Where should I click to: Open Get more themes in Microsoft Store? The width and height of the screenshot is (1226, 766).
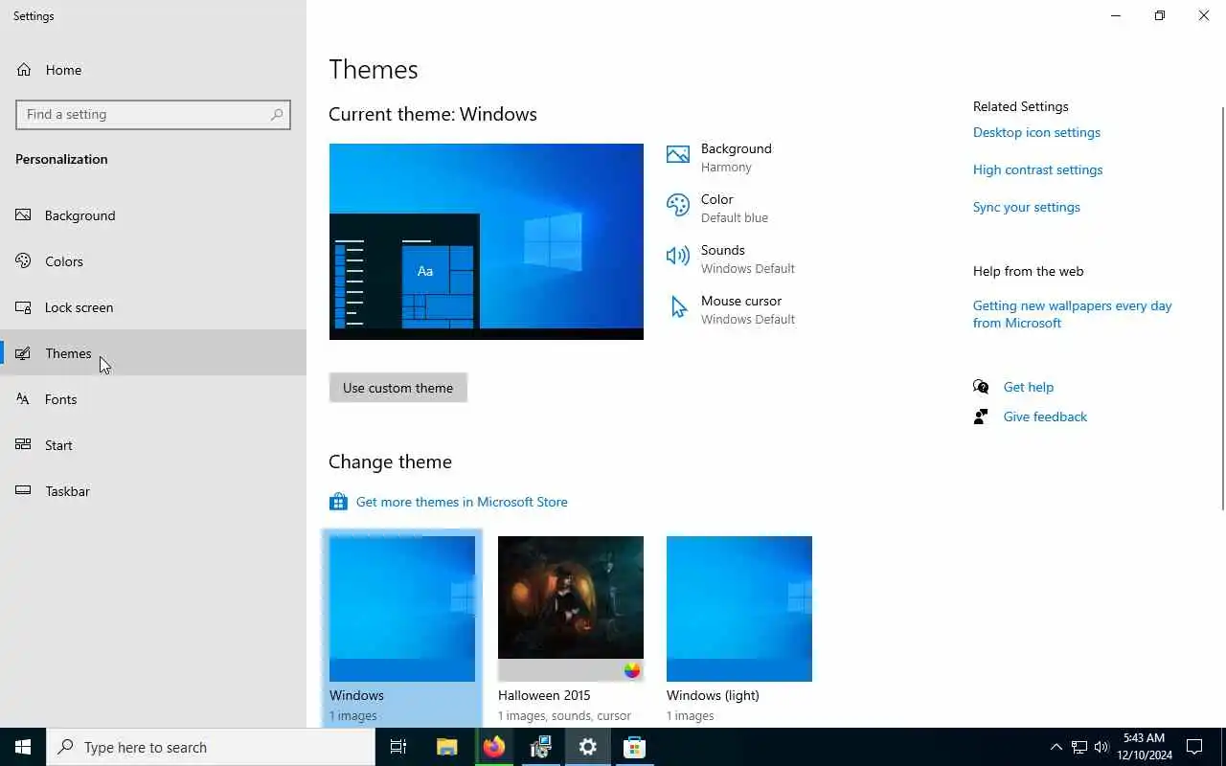pyautogui.click(x=462, y=502)
